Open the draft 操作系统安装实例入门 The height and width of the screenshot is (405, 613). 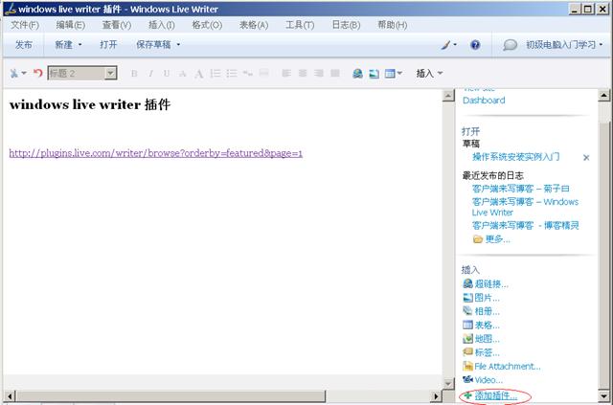click(515, 157)
